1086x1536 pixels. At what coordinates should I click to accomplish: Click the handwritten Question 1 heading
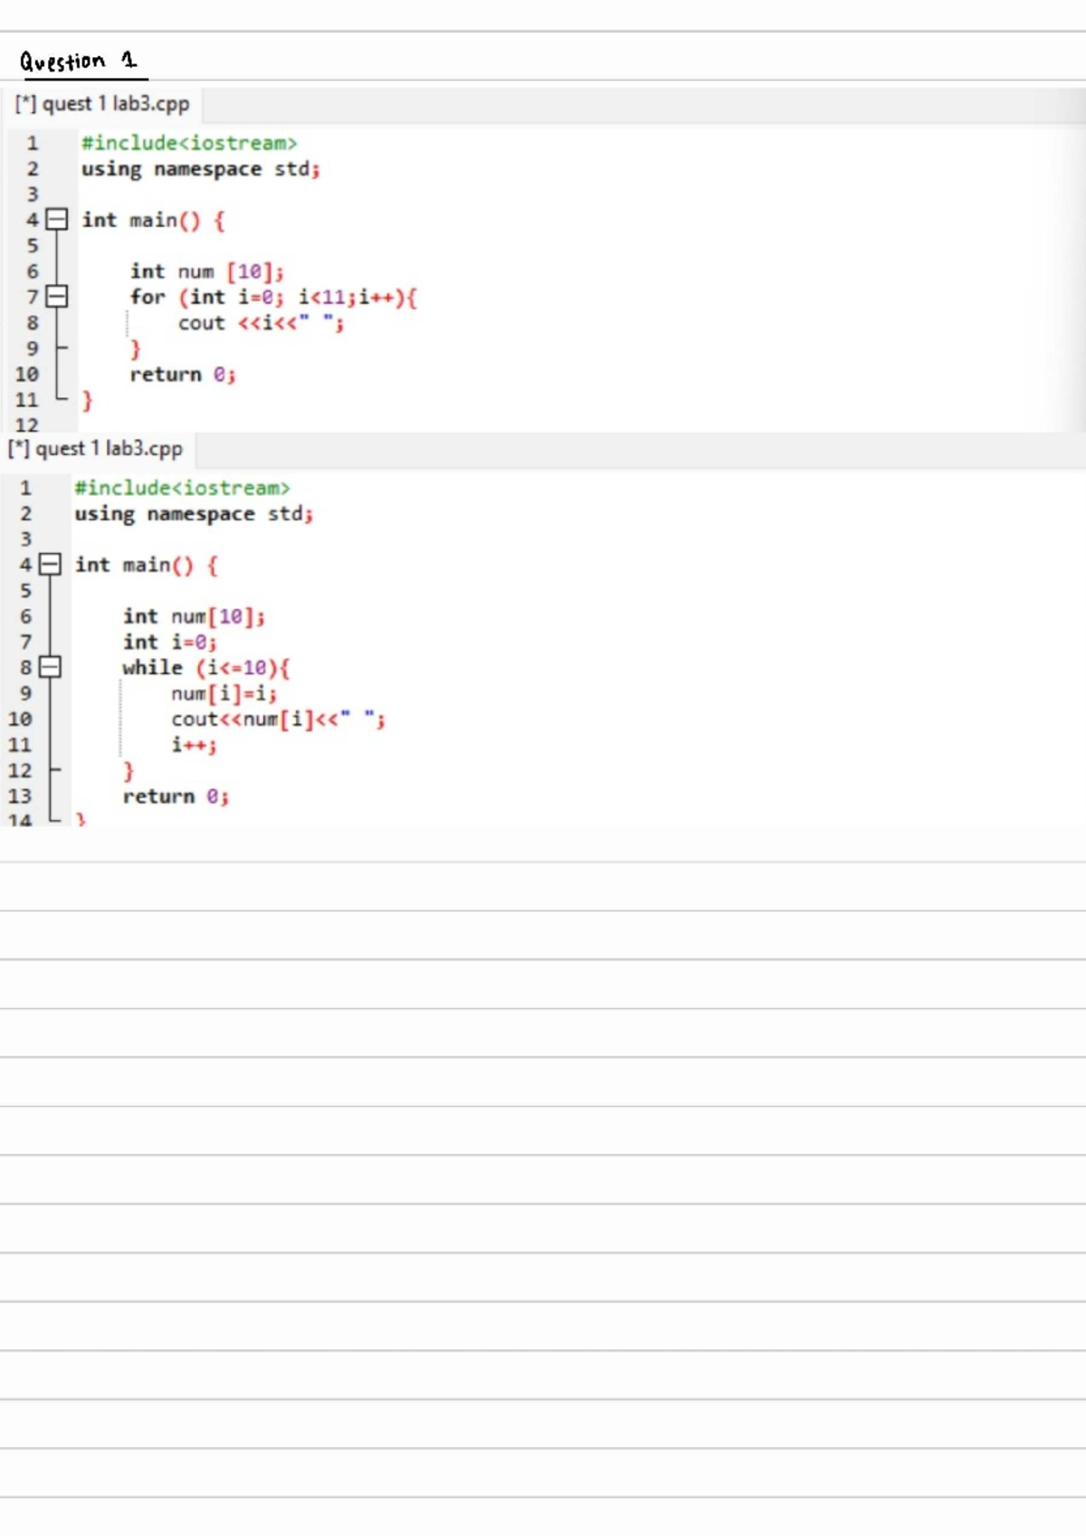coord(79,62)
